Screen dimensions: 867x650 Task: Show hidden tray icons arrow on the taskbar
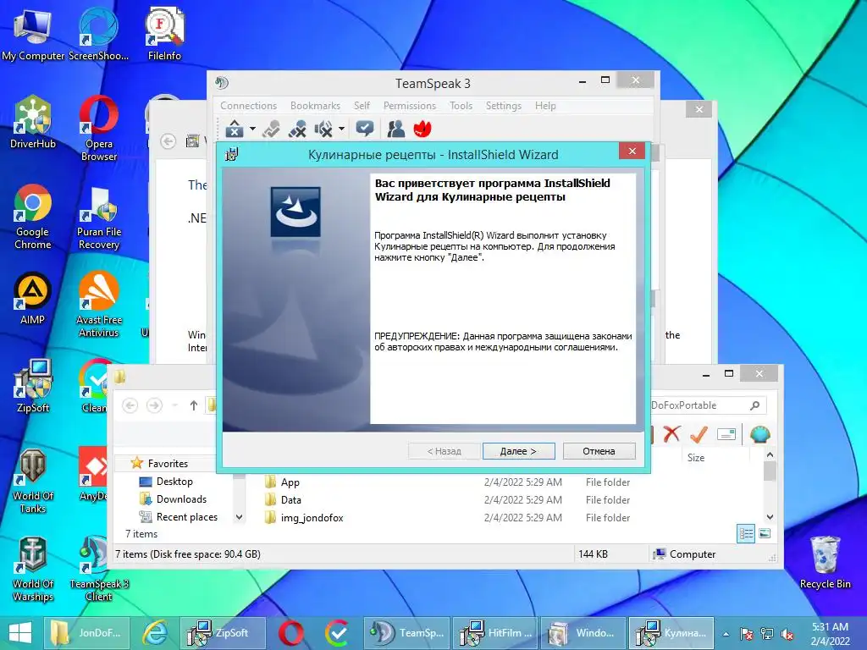[x=726, y=634]
